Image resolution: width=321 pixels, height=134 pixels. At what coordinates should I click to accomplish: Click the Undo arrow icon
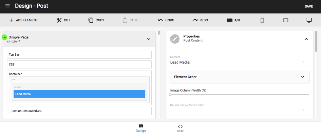[x=160, y=20]
